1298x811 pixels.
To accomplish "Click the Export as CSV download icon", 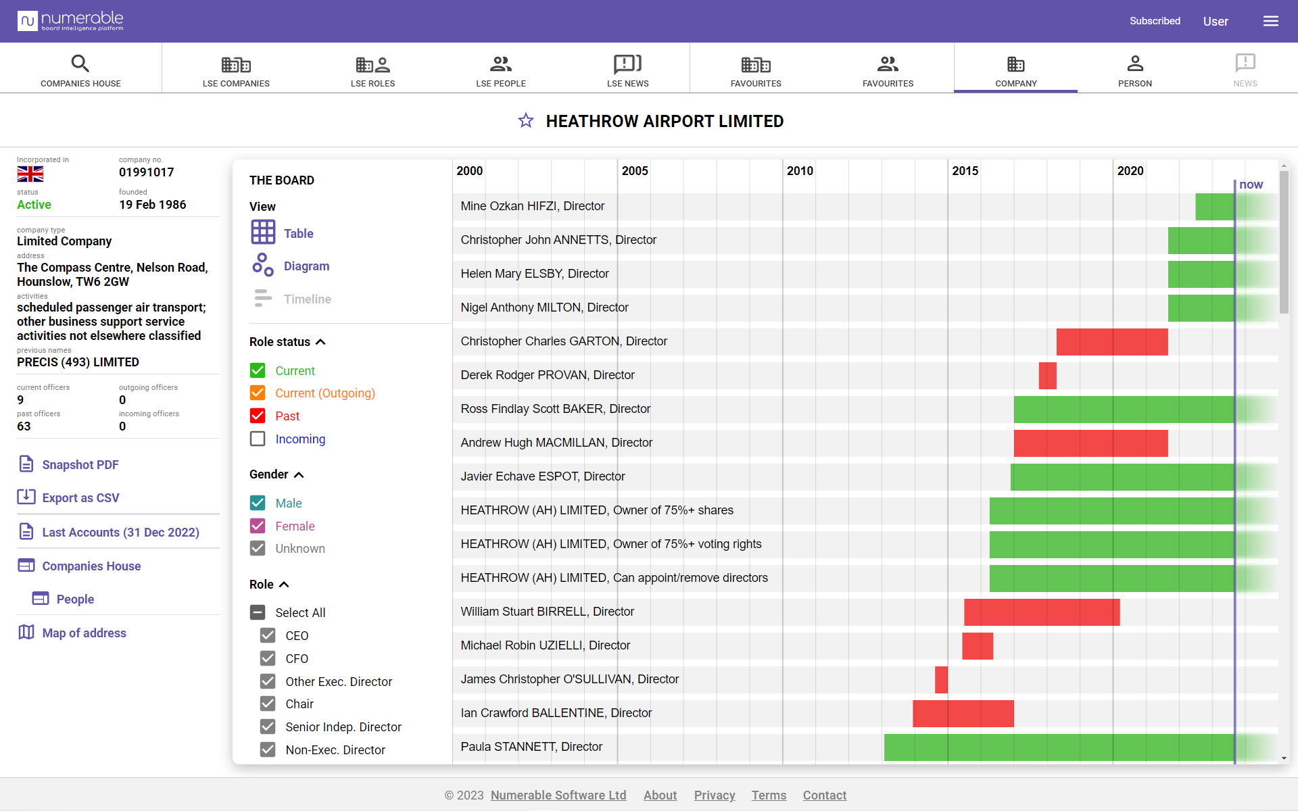I will click(x=26, y=497).
